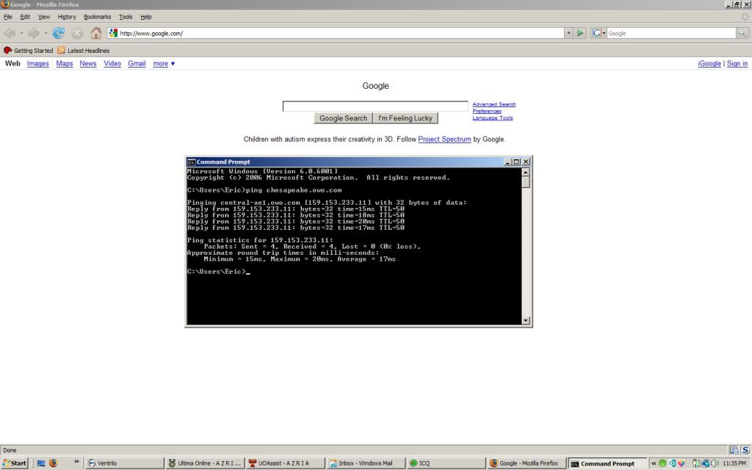Click the Google Search button
The image size is (752, 470).
[x=343, y=118]
